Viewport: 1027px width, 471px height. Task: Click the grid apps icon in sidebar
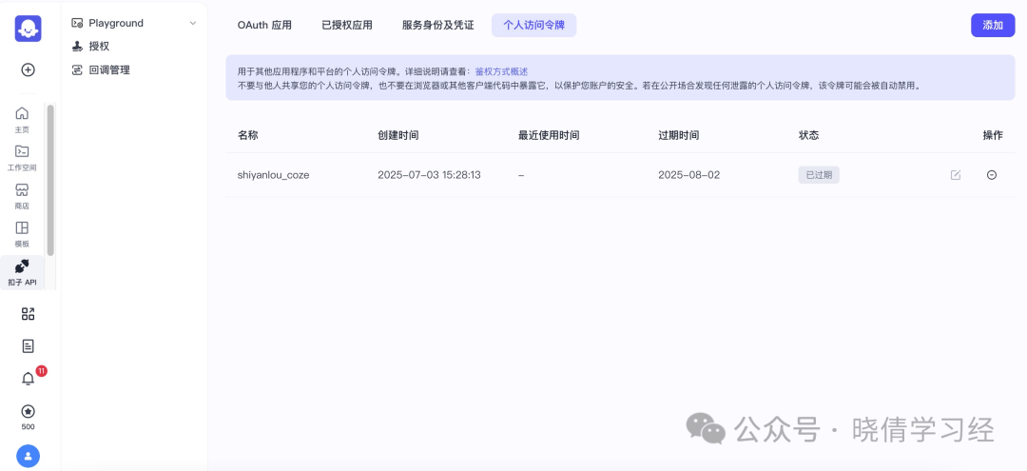click(x=29, y=314)
